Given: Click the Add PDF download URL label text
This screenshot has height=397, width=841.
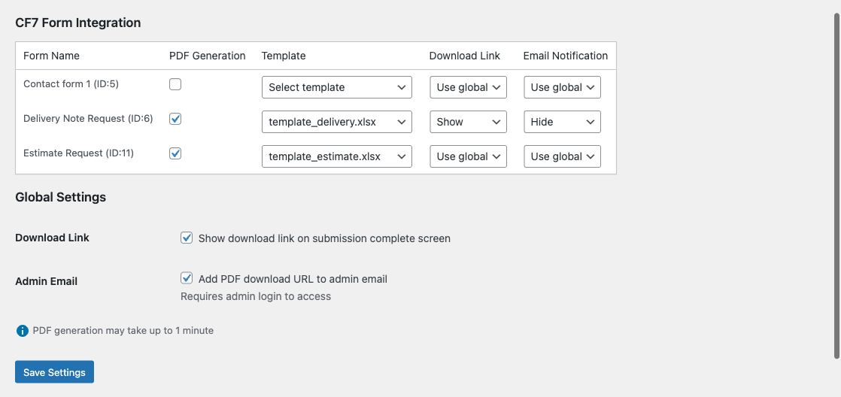Looking at the screenshot, I should click(x=293, y=279).
